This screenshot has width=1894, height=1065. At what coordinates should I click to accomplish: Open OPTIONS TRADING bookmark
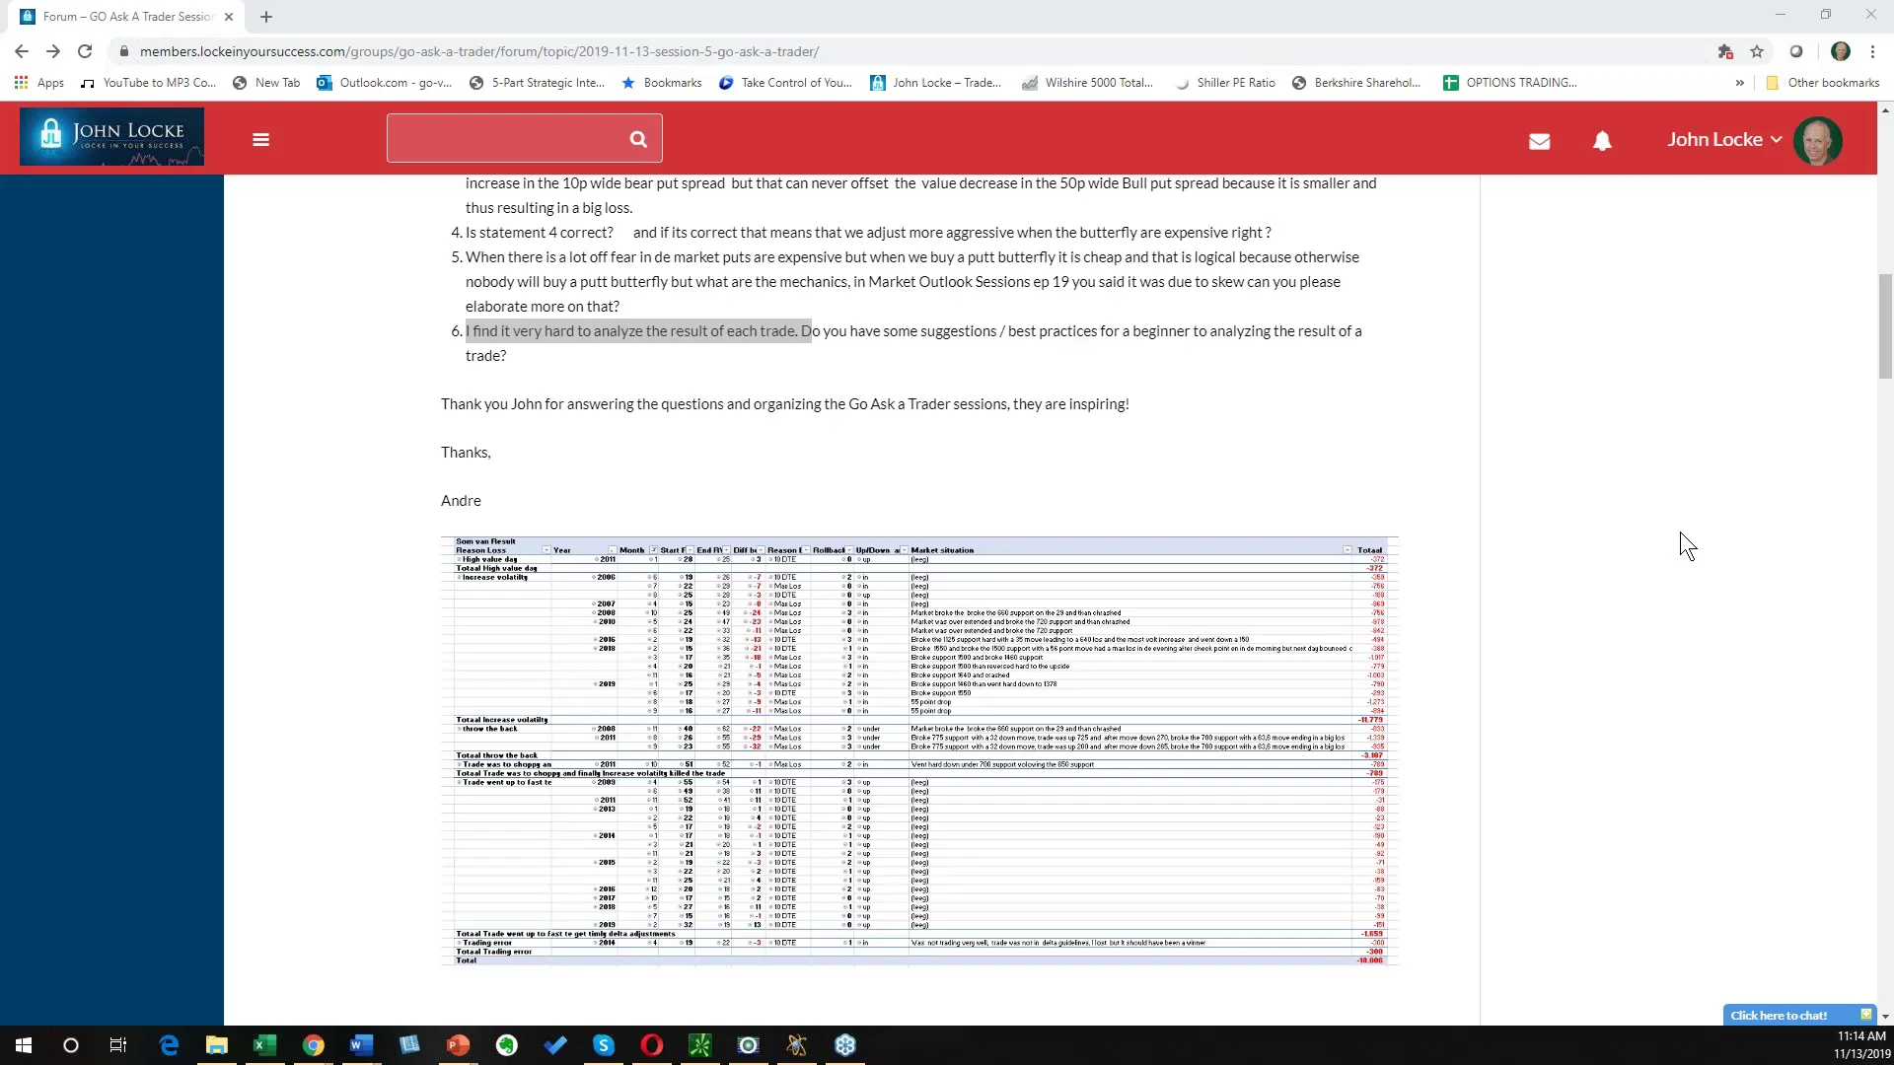point(1510,83)
